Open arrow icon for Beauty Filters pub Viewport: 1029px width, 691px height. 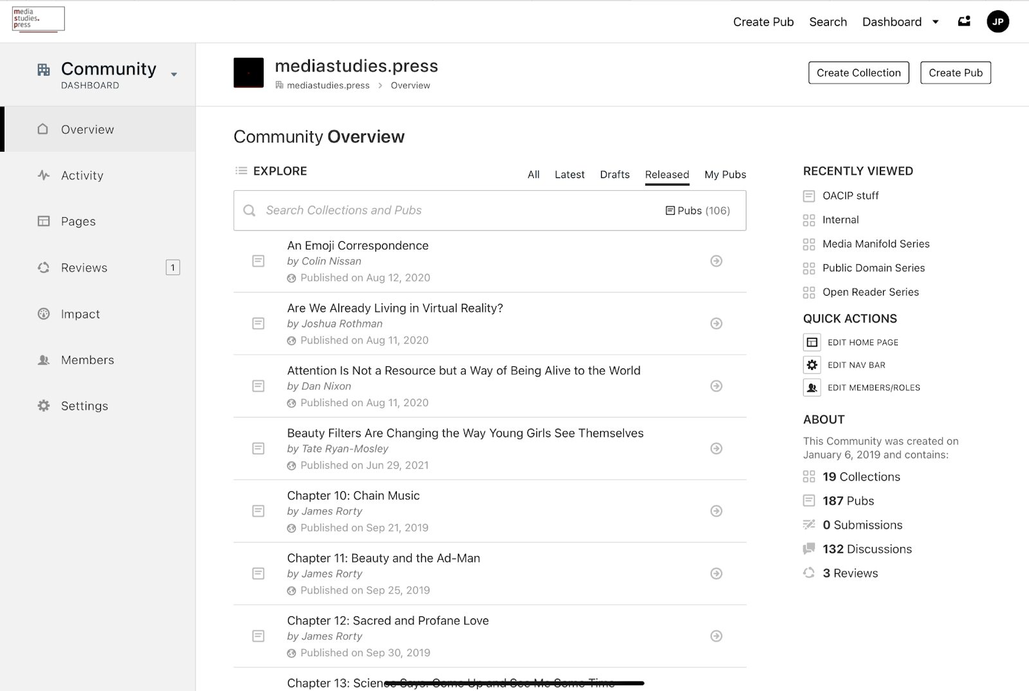pos(716,448)
